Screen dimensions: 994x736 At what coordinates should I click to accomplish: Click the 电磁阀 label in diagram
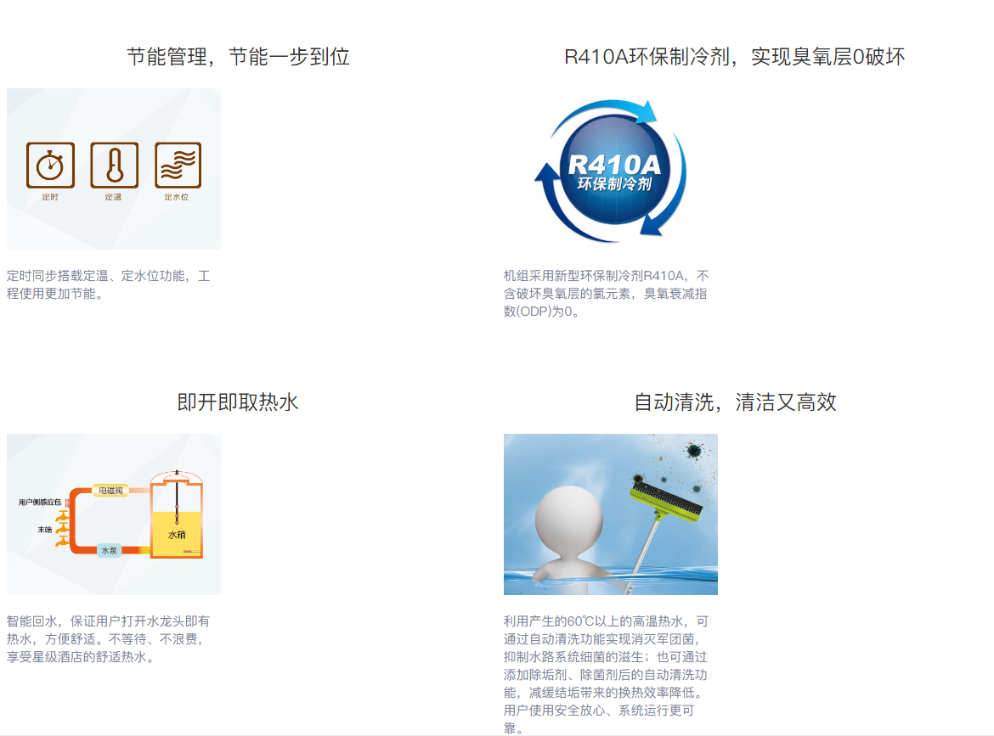click(110, 491)
